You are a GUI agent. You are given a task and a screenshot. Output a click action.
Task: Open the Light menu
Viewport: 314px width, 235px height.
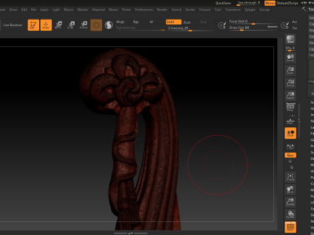click(56, 10)
